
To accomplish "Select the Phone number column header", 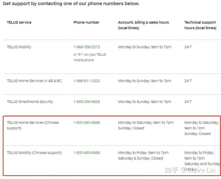I will click(87, 22).
